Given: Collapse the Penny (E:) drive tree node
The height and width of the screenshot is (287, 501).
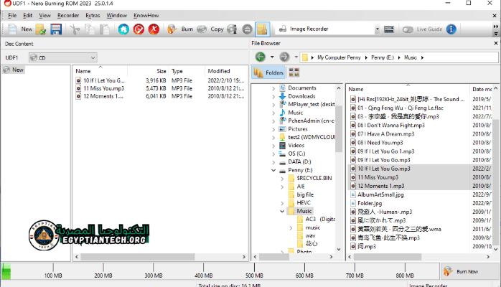Looking at the screenshot, I should 273,171.
